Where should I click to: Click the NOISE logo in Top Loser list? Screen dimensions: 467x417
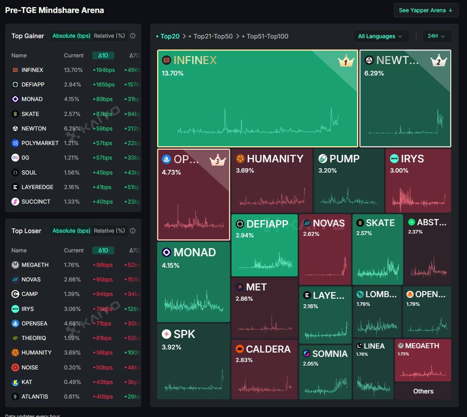pos(15,367)
